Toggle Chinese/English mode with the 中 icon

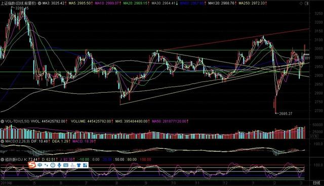(39, 165)
